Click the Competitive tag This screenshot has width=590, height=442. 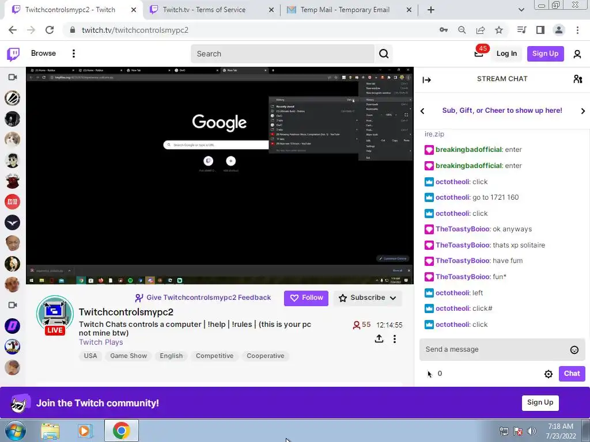214,356
